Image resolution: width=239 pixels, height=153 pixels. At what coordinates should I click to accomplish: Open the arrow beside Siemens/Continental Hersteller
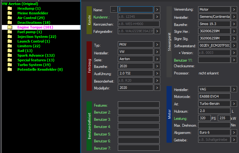pyautogui.click(x=234, y=17)
